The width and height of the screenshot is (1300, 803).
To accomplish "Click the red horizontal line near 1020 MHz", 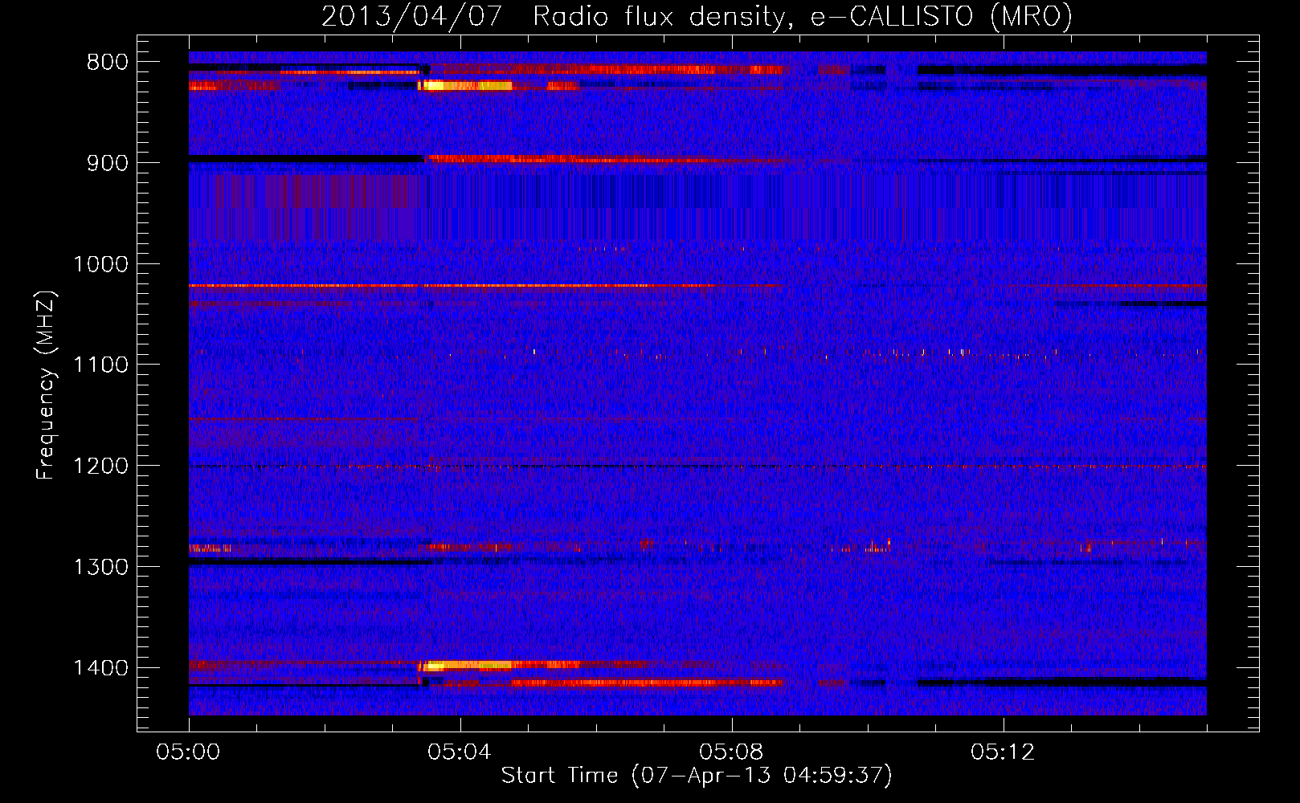I will (484, 286).
